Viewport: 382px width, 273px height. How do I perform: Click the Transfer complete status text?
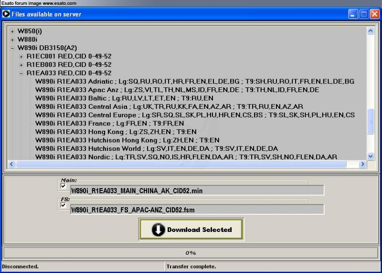(191, 266)
